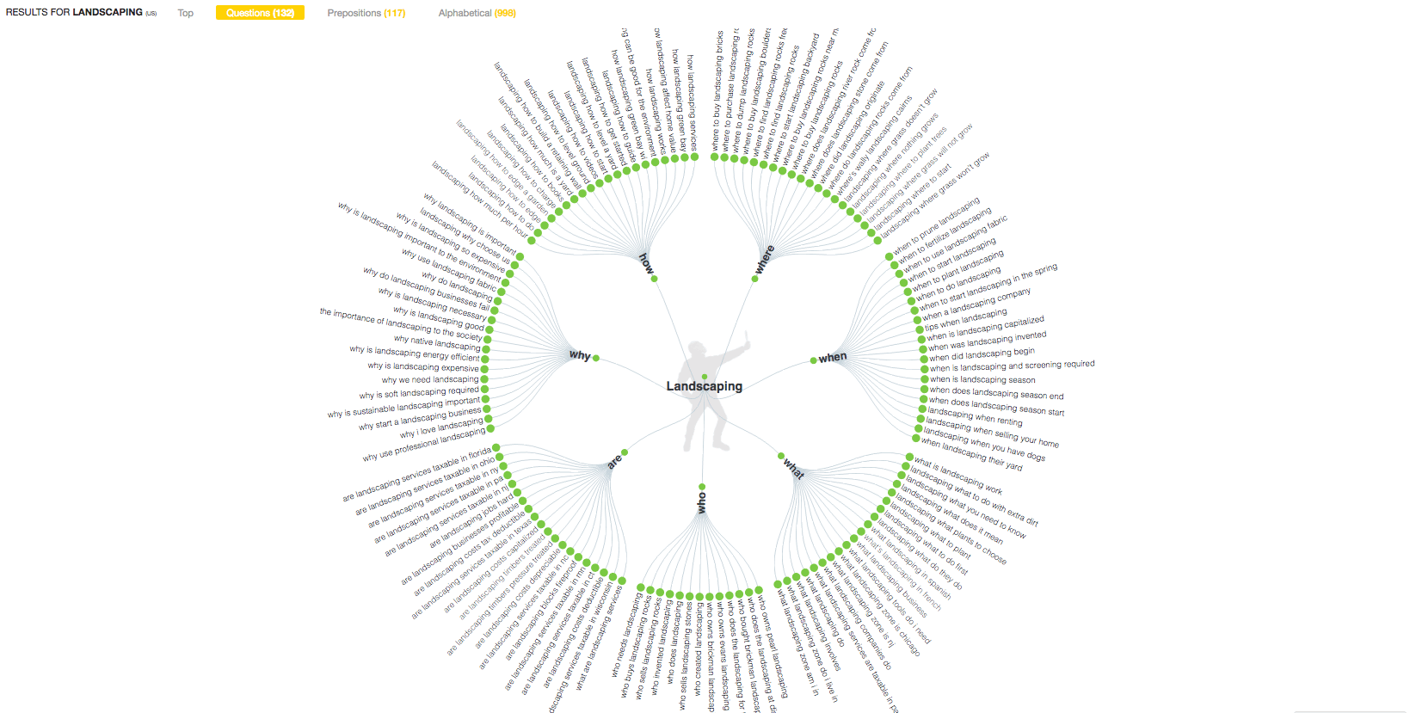Click the green node beside 'why'
Image resolution: width=1410 pixels, height=713 pixels.
596,358
